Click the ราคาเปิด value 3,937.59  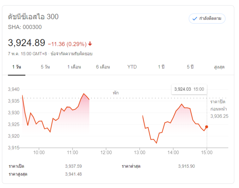[x=73, y=166]
